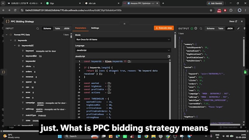Bookmark this page with star icon

[211, 10]
